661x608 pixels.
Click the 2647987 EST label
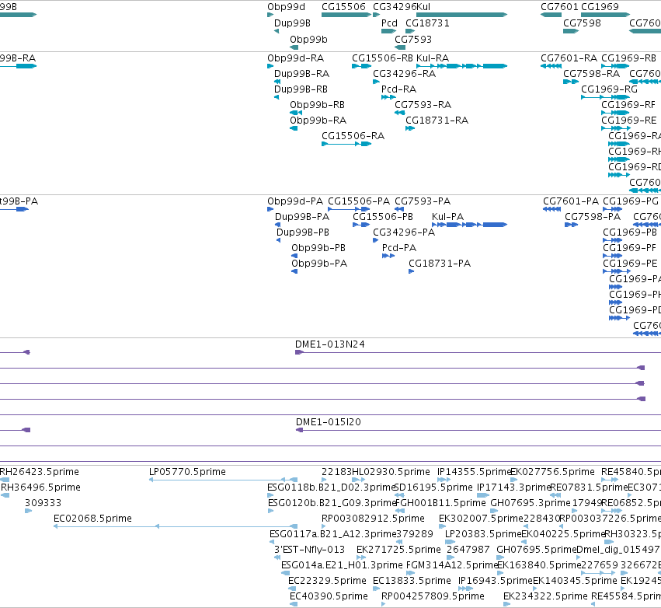468,550
